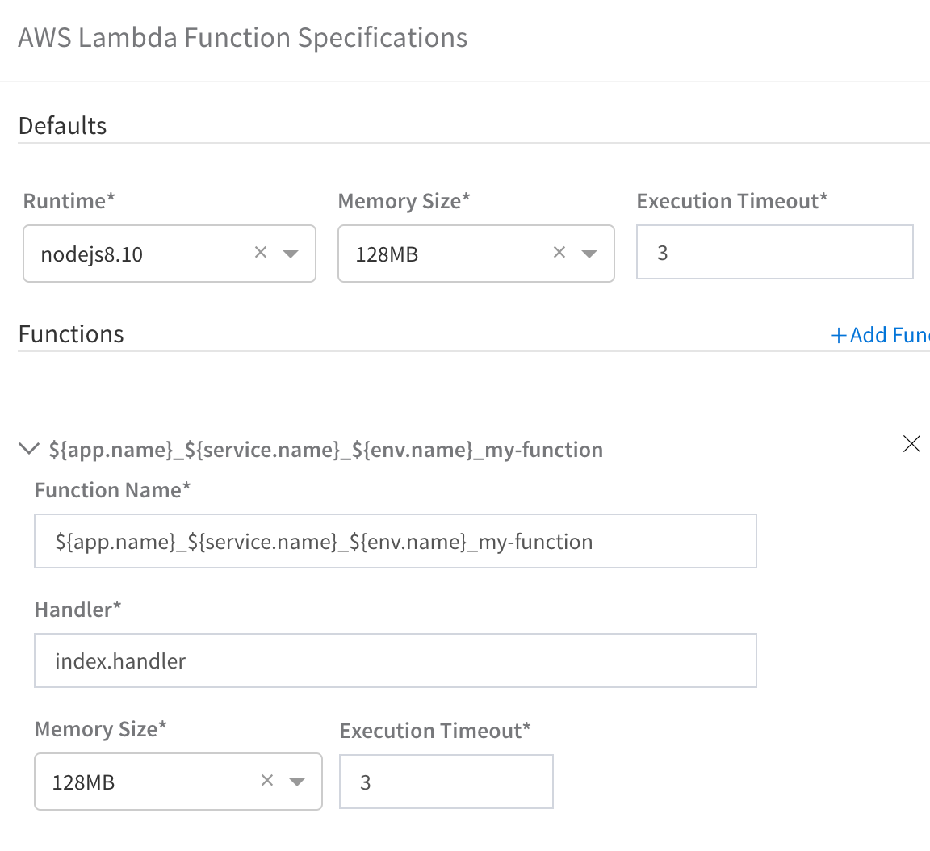Select default 128MB memory size text
Image resolution: width=930 pixels, height=851 pixels.
pyautogui.click(x=387, y=254)
